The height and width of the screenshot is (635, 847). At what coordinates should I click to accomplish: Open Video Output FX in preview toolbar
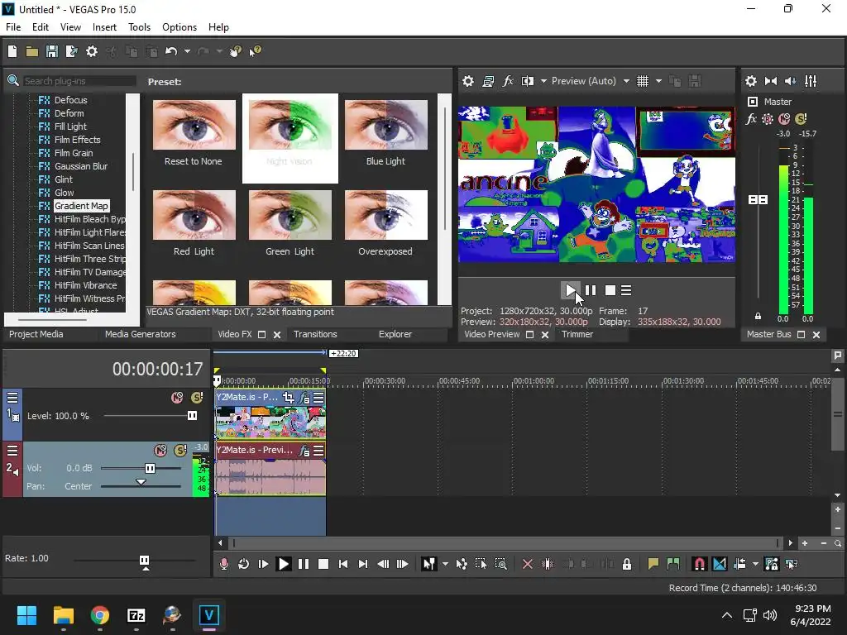point(508,81)
